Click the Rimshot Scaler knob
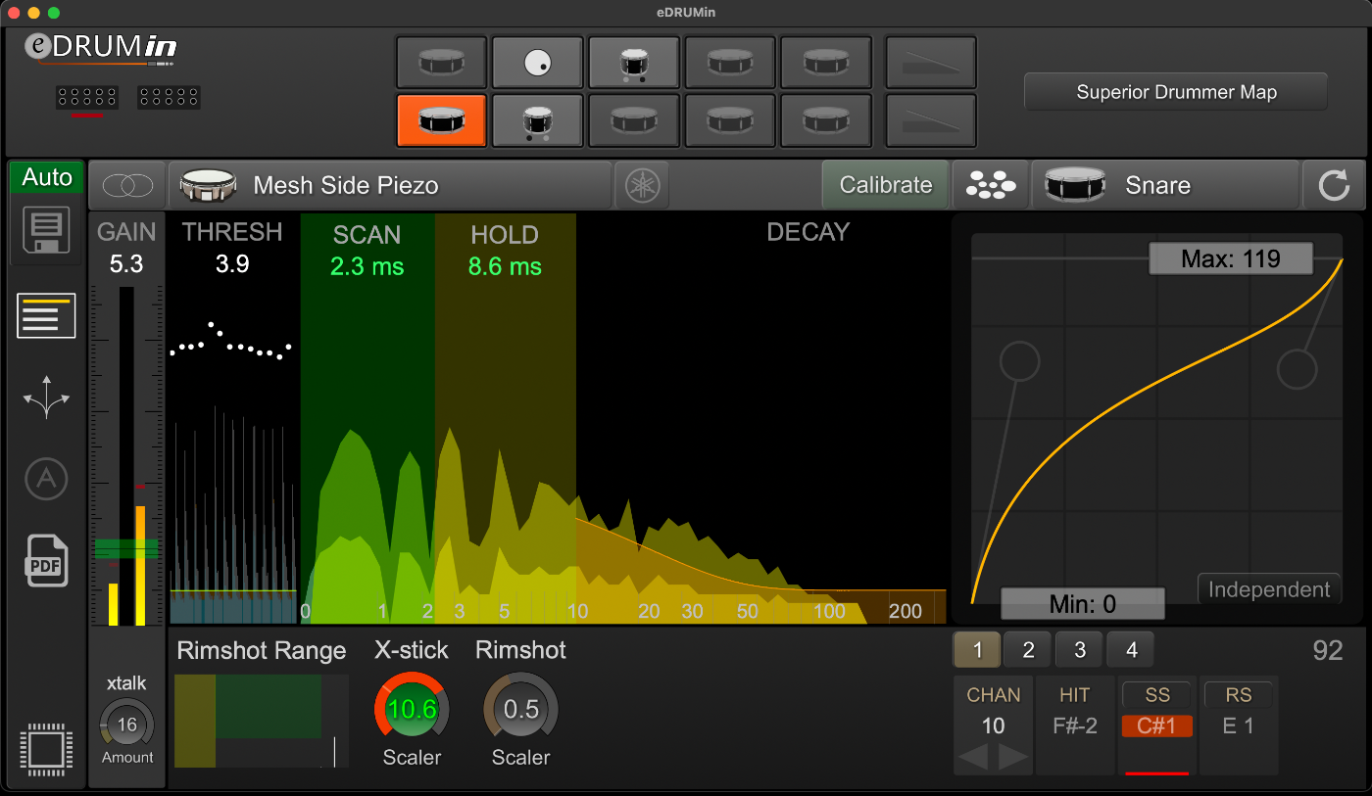1372x796 pixels. click(x=520, y=709)
